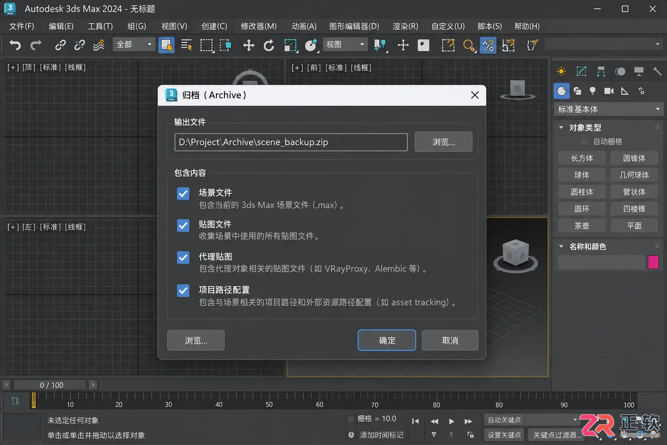Activate the Select and Rotate tool
Image resolution: width=667 pixels, height=445 pixels.
click(269, 45)
